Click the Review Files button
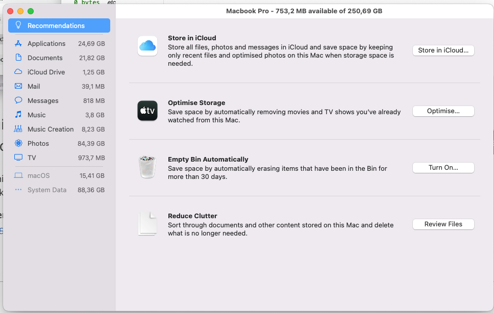This screenshot has height=313, width=494. (x=443, y=224)
